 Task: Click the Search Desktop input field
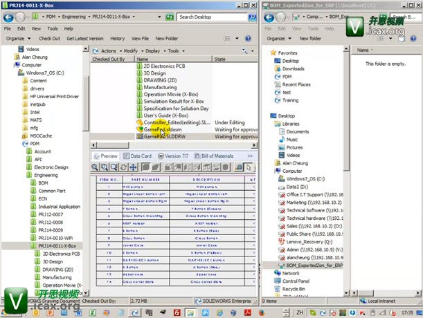click(x=208, y=17)
